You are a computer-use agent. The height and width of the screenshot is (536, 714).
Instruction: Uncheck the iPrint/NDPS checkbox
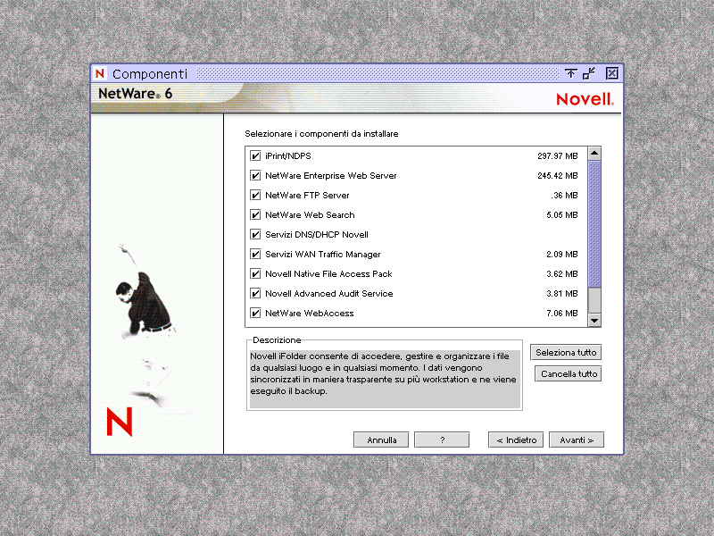coord(255,155)
